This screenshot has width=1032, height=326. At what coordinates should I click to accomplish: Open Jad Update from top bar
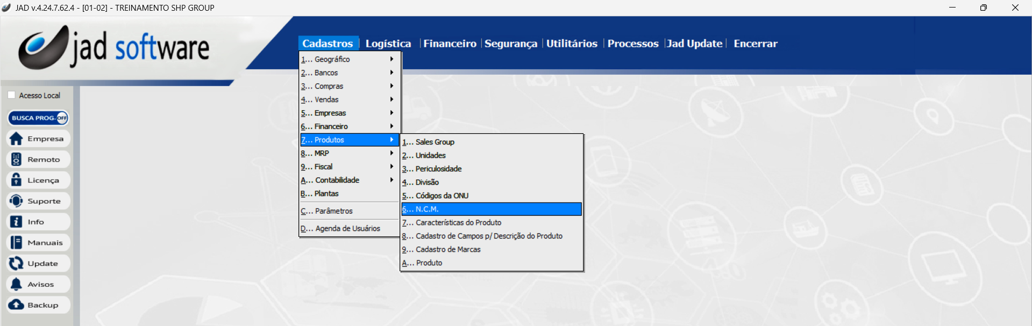694,44
